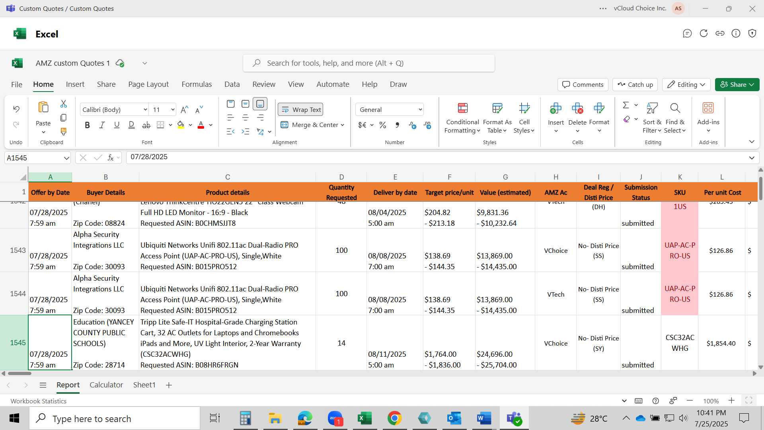The image size is (764, 430).
Task: Increase font size with A-up icon
Action: (184, 110)
